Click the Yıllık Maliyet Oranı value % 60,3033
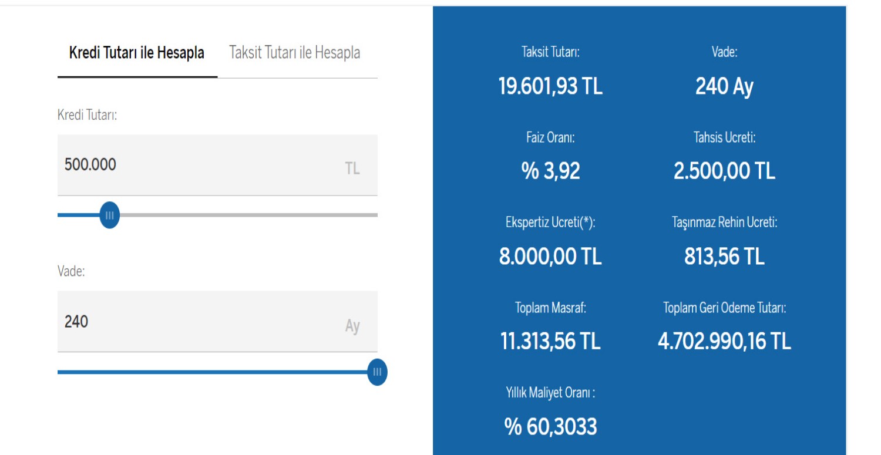The width and height of the screenshot is (881, 455). tap(550, 427)
